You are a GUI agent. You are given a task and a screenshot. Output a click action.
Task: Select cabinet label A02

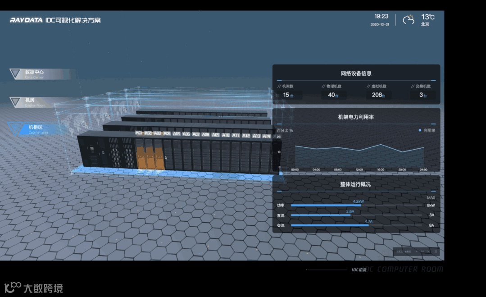click(x=148, y=133)
